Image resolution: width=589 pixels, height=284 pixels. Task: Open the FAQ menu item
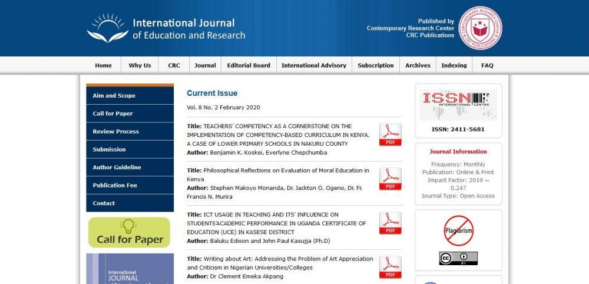pyautogui.click(x=487, y=65)
